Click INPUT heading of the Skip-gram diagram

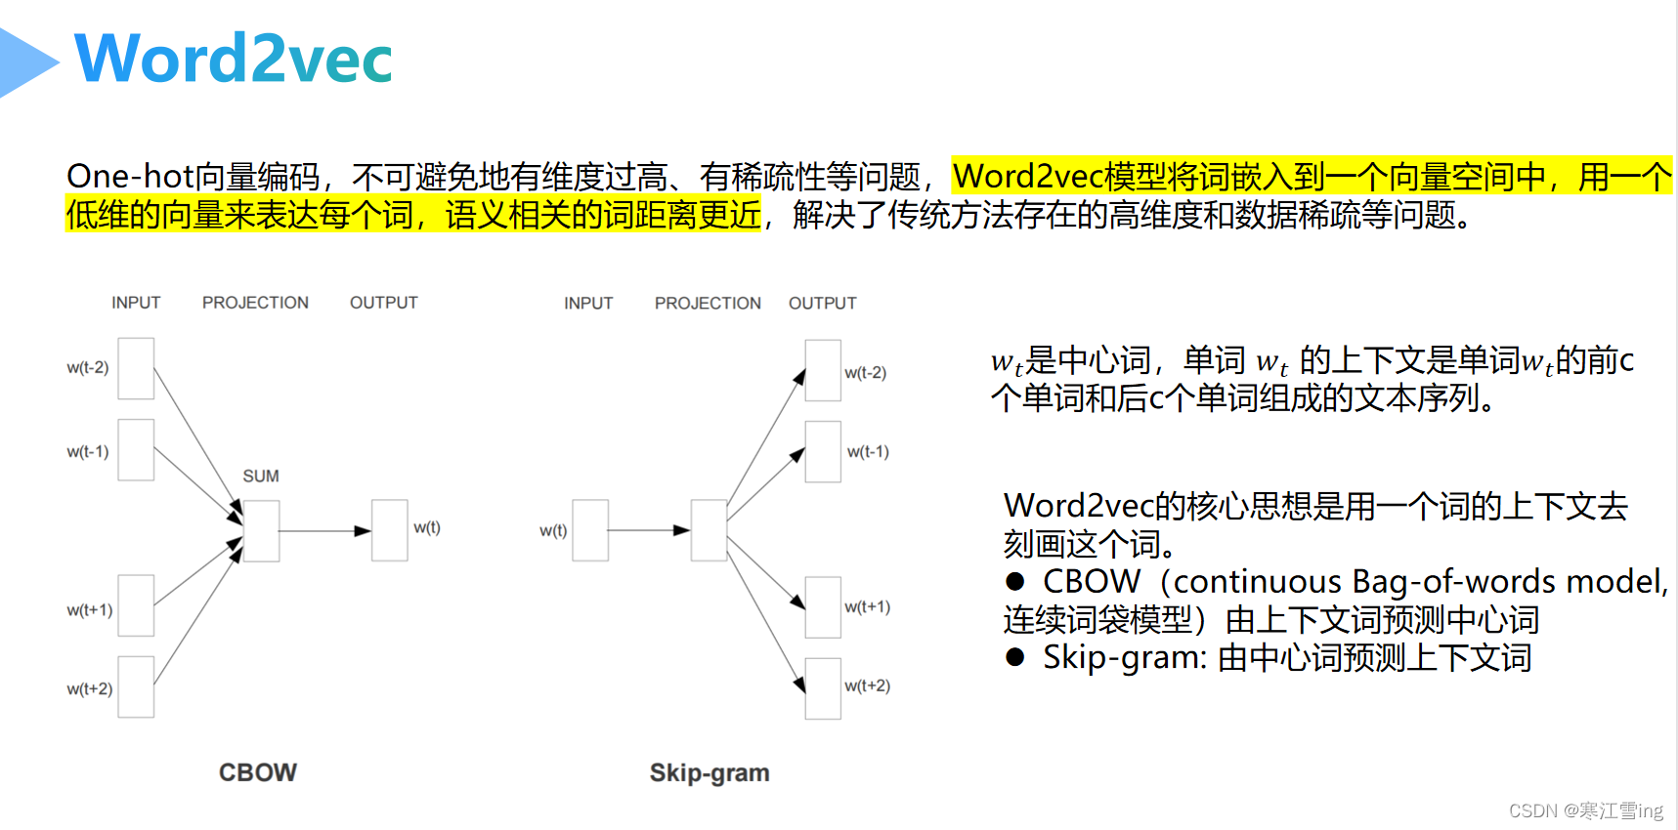[588, 304]
